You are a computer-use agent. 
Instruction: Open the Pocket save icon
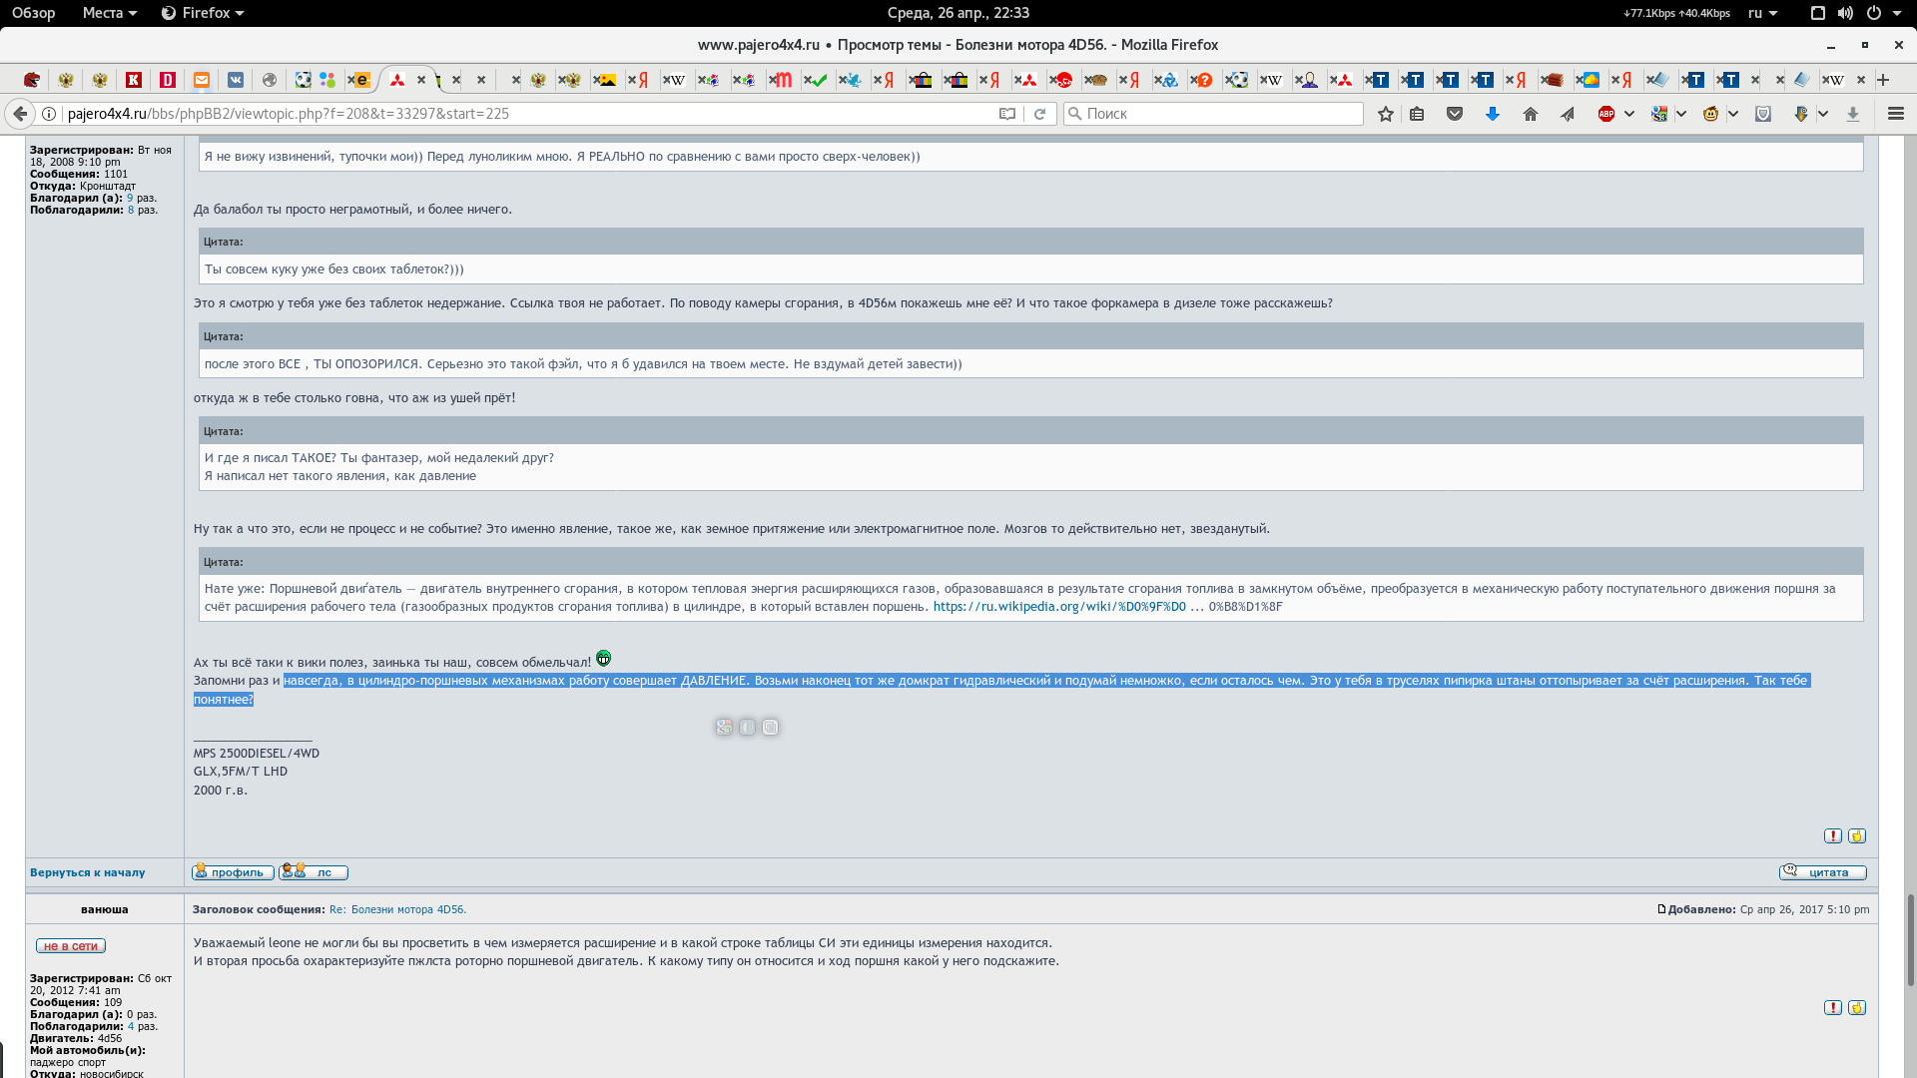coord(1455,114)
